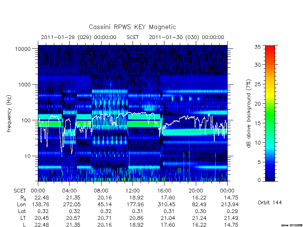Click the frequency (Hz) axis title
The image size is (303, 227).
point(9,113)
